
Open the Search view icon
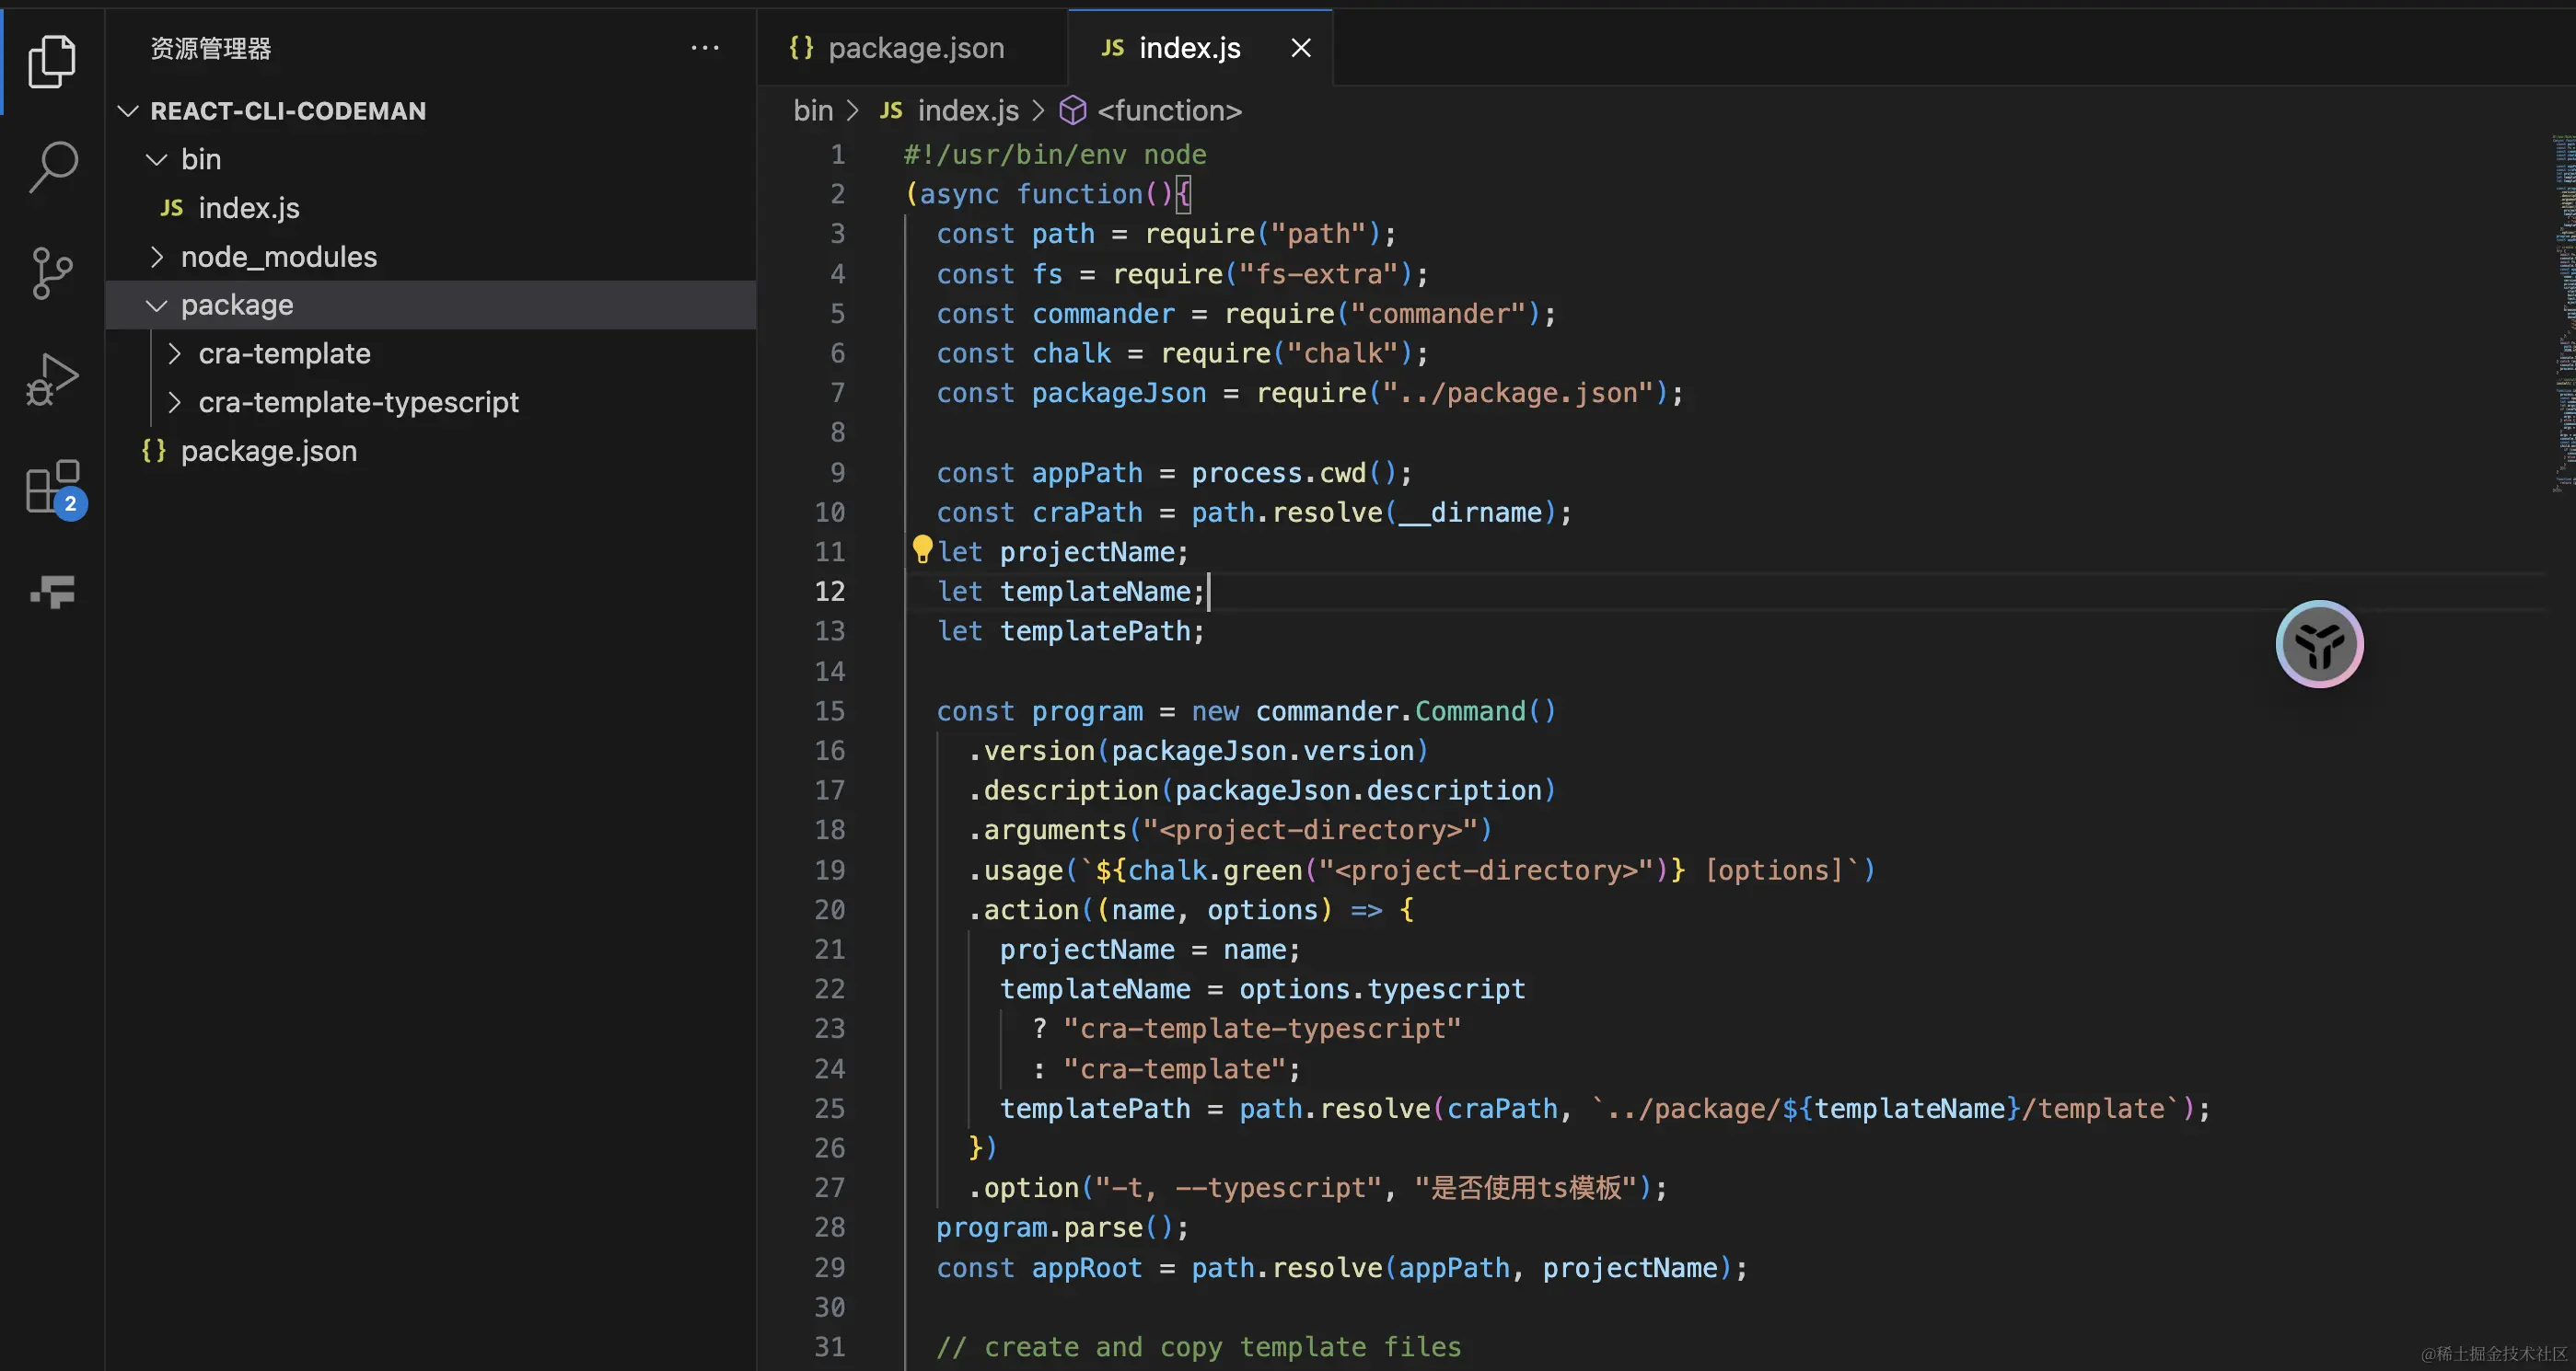(52, 167)
